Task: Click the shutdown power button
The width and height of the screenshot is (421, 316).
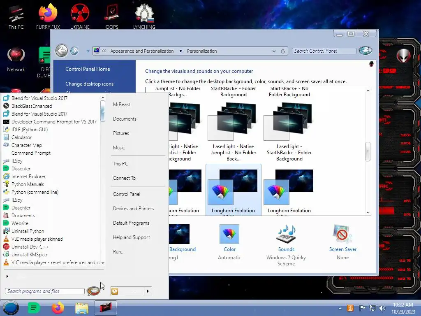Action: click(x=127, y=291)
